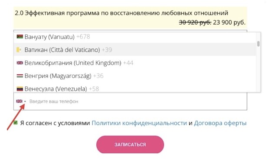Click the United Kingdom flag in list
Image resolution: width=268 pixels, height=165 pixels.
20,63
